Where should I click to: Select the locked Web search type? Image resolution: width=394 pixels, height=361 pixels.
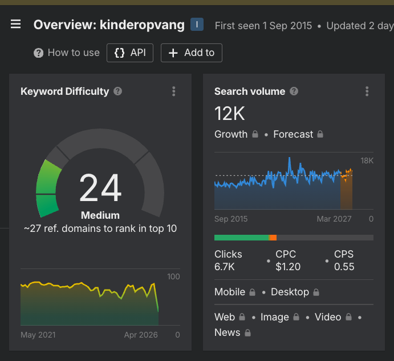[225, 317]
